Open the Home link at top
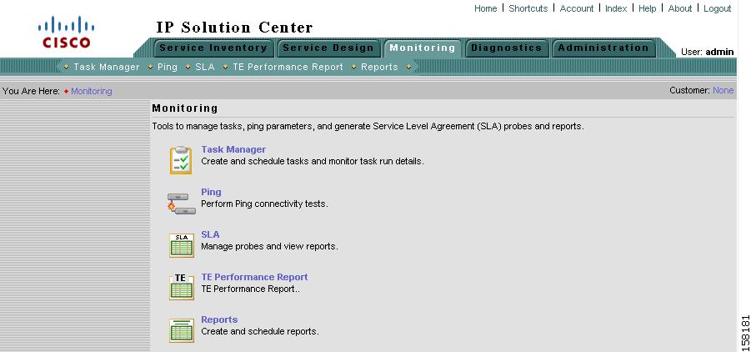751x352 pixels. pyautogui.click(x=486, y=8)
